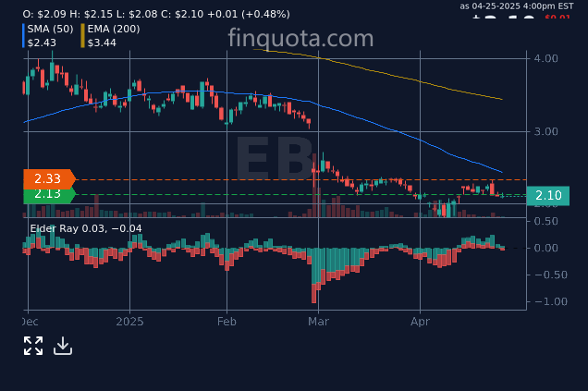Click the 3.00 price axis label
The height and width of the screenshot is (391, 588).
(x=545, y=131)
